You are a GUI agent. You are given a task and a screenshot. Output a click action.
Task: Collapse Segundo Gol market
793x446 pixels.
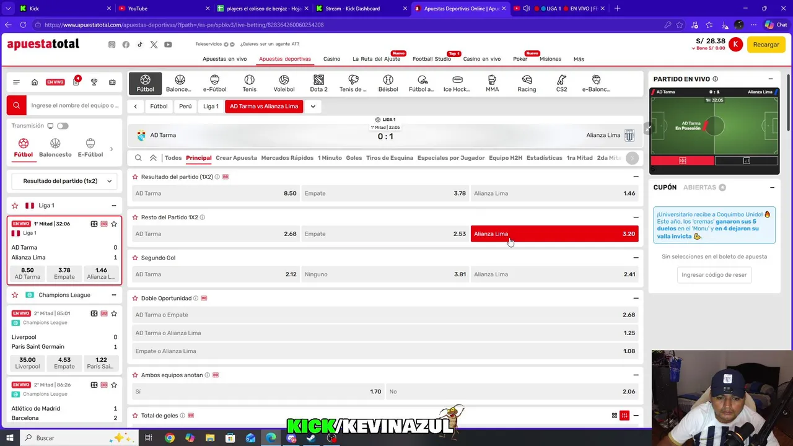tap(636, 258)
